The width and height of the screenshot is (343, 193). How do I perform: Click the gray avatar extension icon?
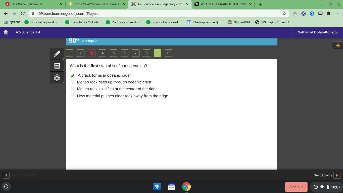pos(295,14)
